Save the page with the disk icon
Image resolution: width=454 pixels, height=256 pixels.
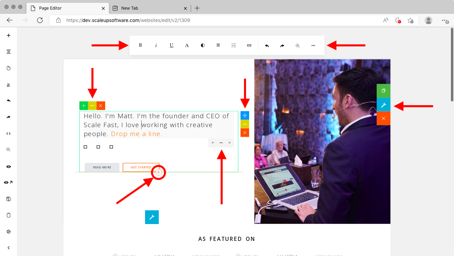9,199
